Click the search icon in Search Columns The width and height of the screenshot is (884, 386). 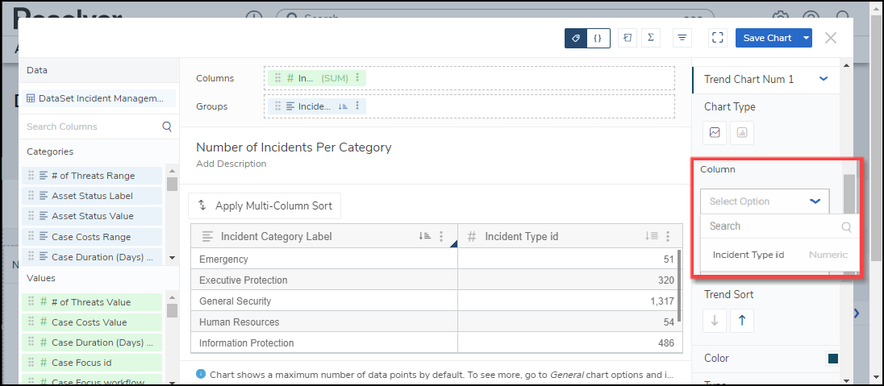[x=167, y=127]
